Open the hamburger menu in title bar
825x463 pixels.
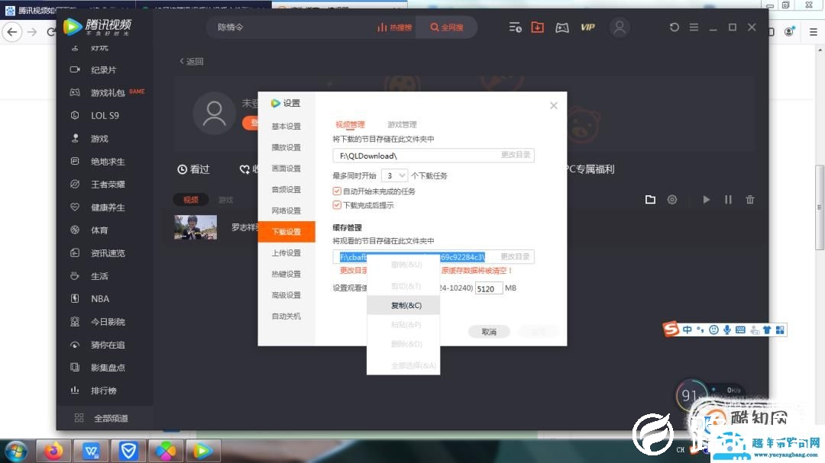point(694,27)
